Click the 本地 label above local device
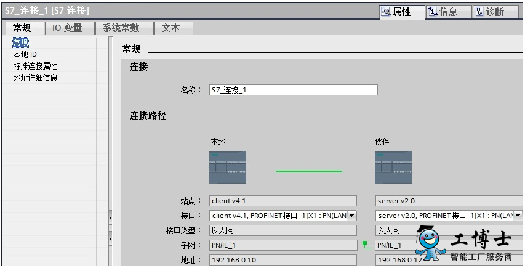The width and height of the screenshot is (525, 268). 218,142
